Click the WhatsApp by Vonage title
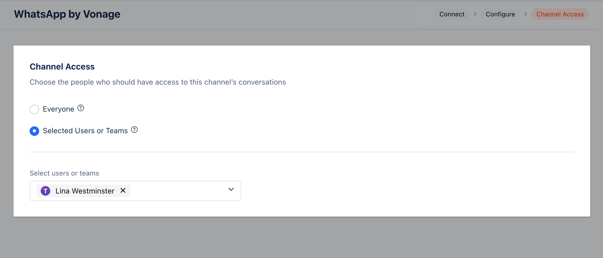The height and width of the screenshot is (258, 603). 67,14
